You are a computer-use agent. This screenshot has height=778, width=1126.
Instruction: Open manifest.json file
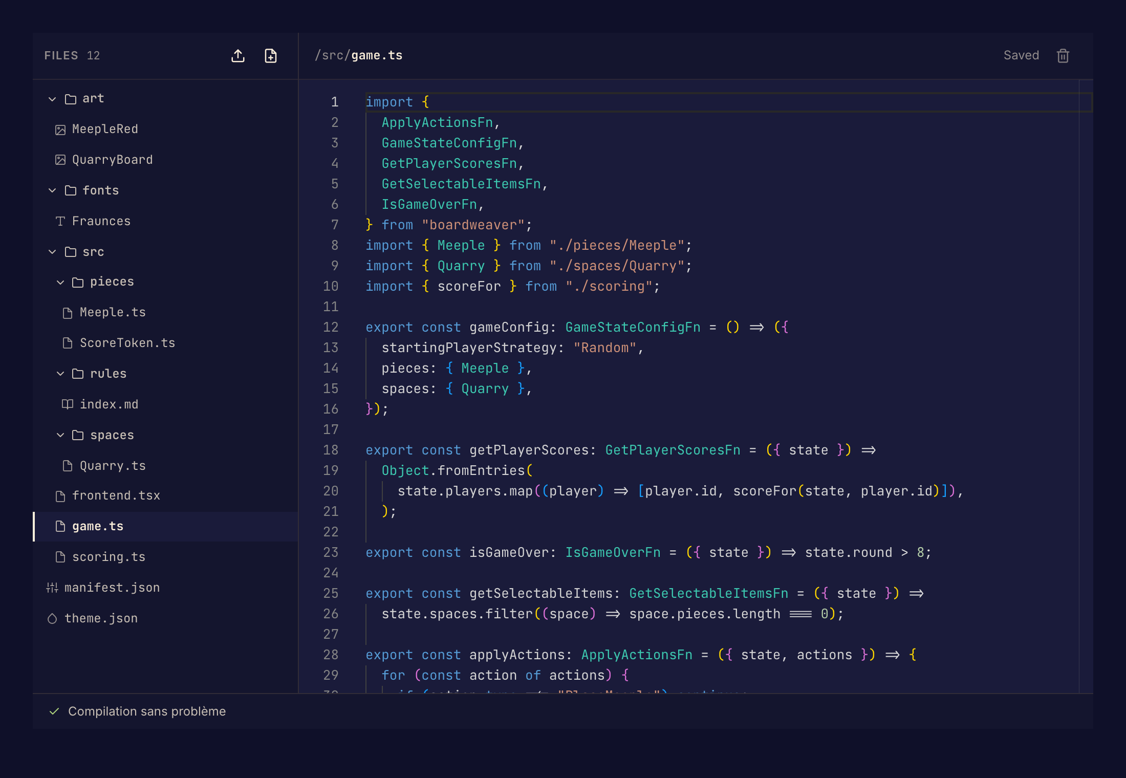166,588
